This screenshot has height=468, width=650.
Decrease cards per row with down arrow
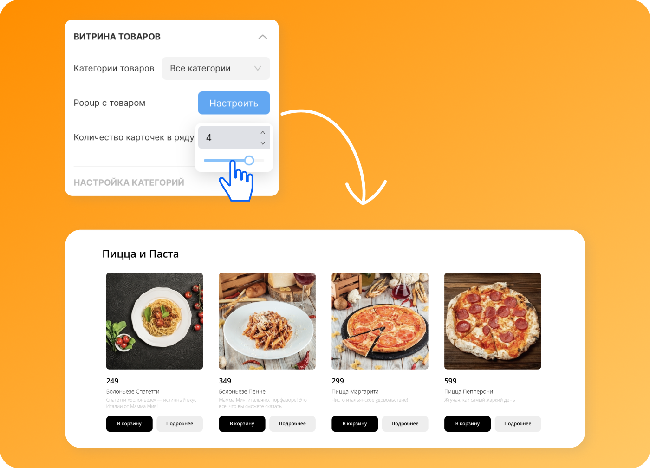[263, 143]
